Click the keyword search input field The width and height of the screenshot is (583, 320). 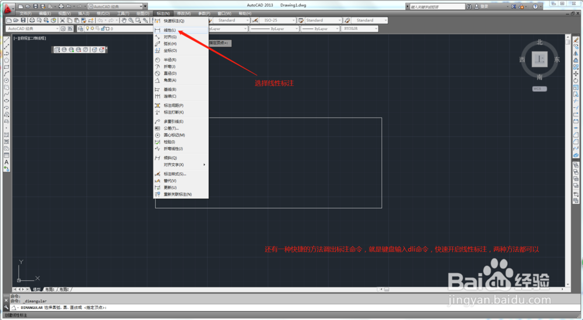[437, 6]
